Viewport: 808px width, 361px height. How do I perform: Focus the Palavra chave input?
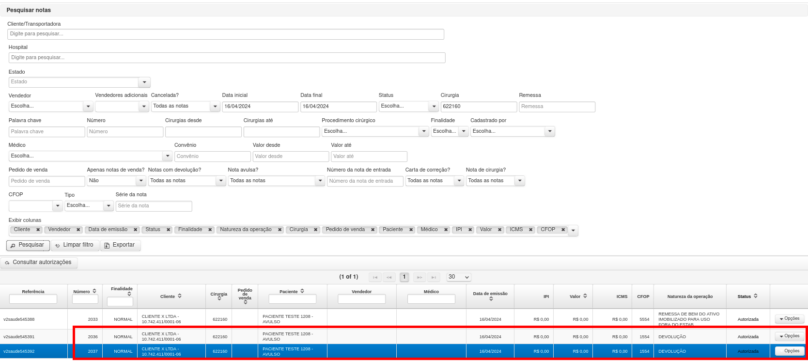(x=47, y=132)
